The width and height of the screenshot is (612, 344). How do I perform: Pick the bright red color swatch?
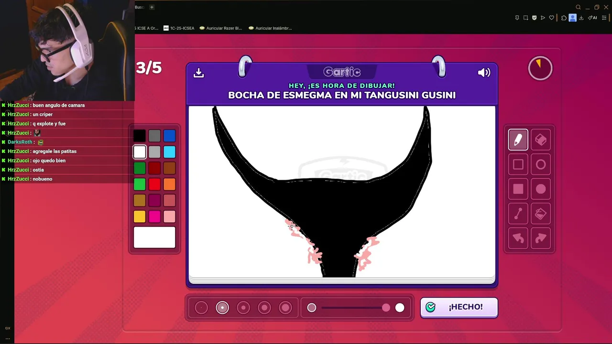(x=154, y=184)
